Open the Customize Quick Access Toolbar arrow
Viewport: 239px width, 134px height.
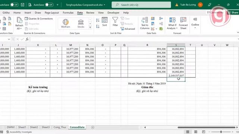point(58,5)
